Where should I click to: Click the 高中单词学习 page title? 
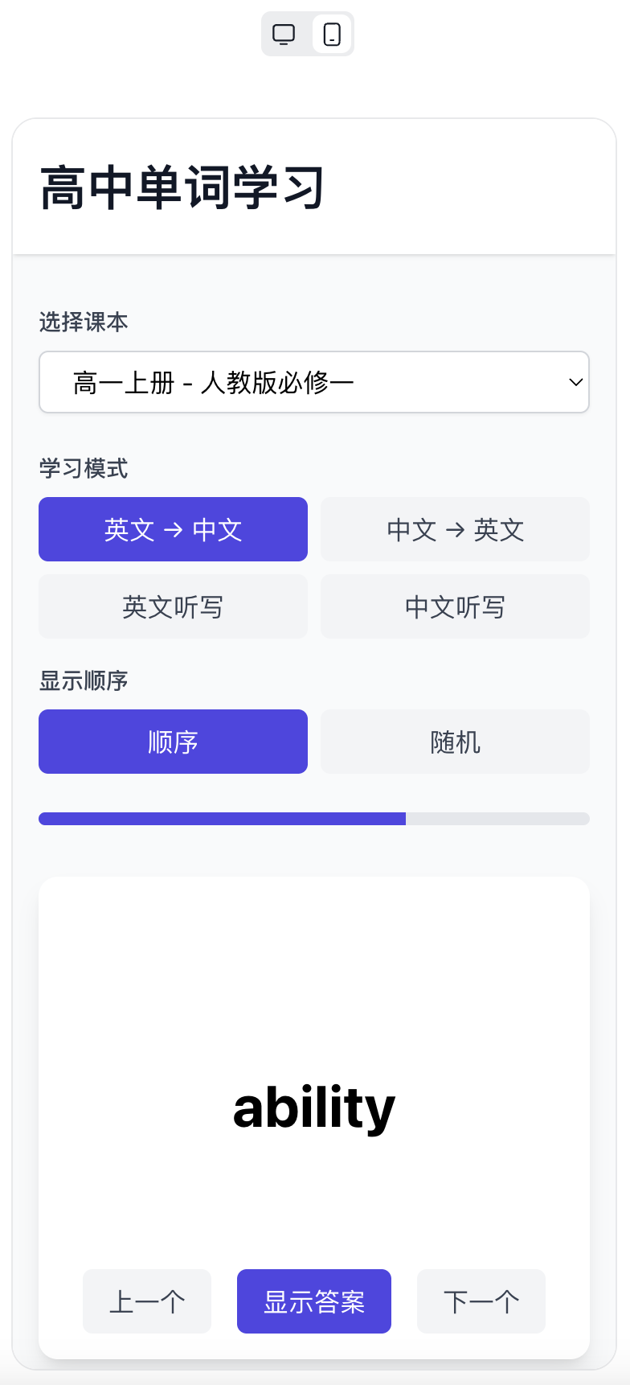pos(182,187)
